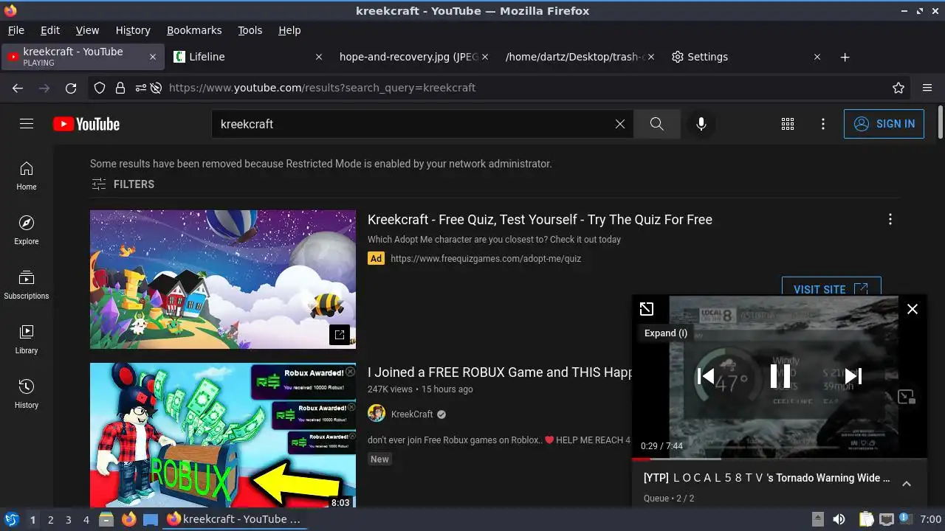
Task: Open a new Firefox tab
Action: click(845, 57)
